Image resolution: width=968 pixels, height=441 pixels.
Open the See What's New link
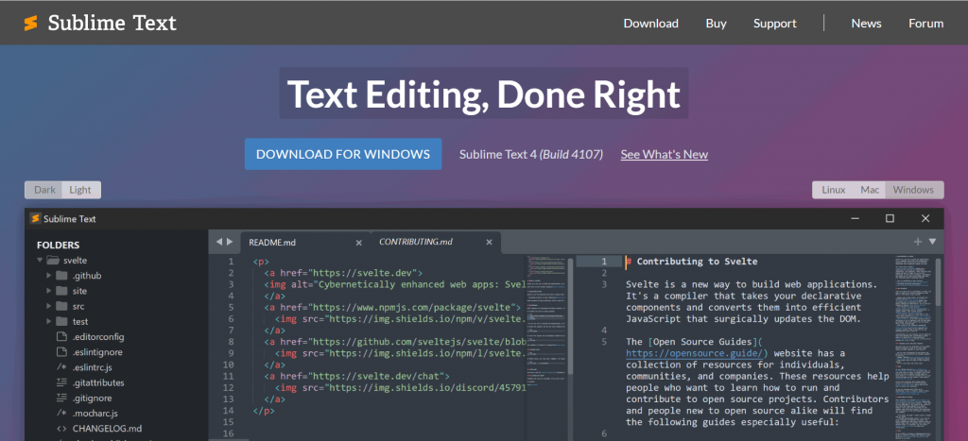click(665, 154)
